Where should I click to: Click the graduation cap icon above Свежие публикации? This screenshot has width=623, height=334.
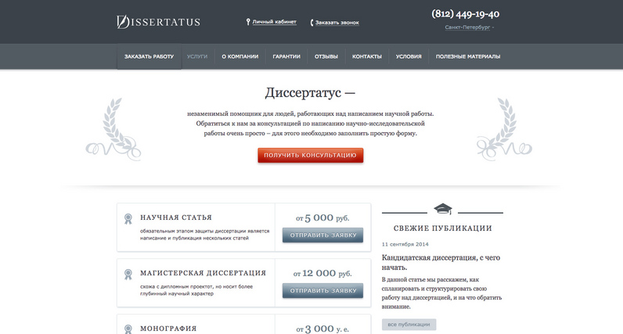pos(443,209)
